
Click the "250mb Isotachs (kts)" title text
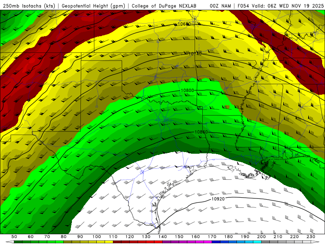[x=29, y=6]
